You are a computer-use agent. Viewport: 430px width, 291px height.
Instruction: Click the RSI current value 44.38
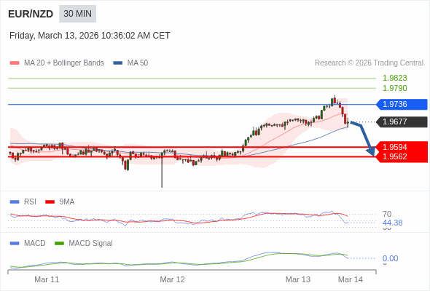coord(392,223)
